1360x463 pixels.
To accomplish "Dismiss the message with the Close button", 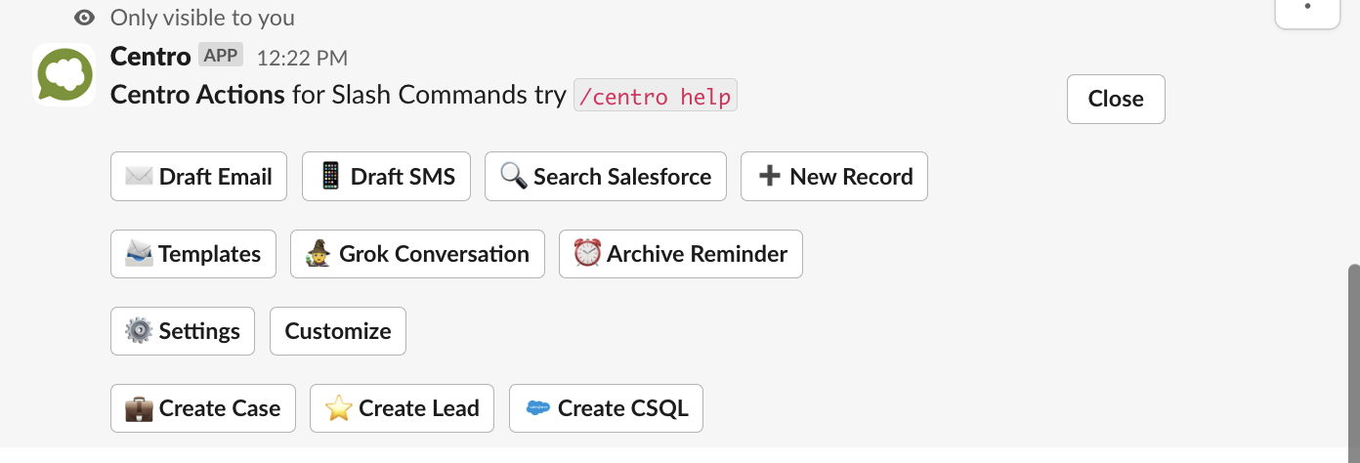I will pos(1116,99).
